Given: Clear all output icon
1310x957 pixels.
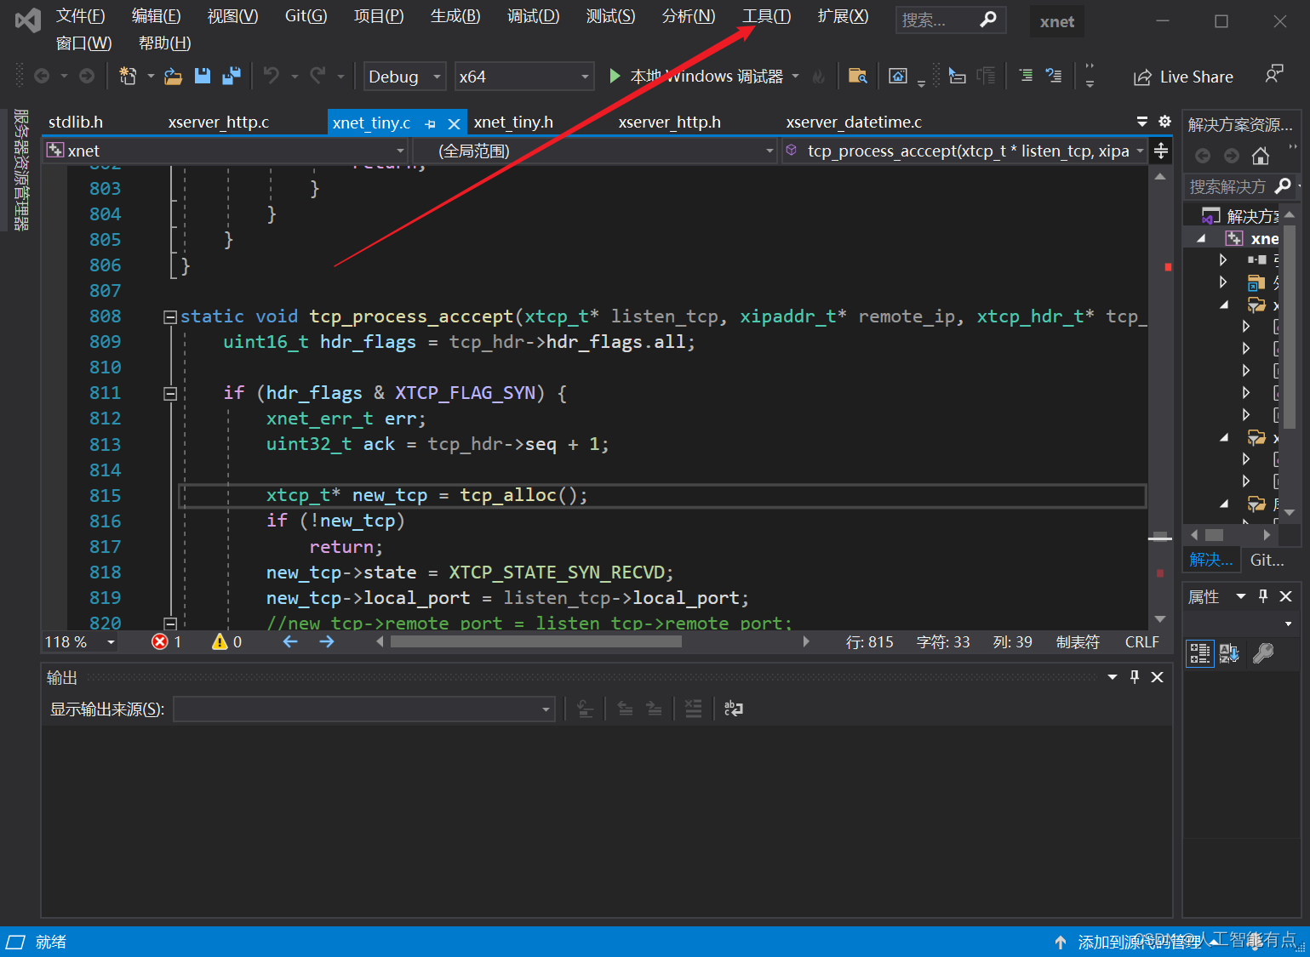Looking at the screenshot, I should pyautogui.click(x=694, y=709).
